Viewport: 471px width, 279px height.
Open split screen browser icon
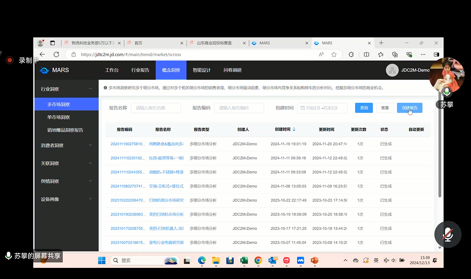[366, 54]
